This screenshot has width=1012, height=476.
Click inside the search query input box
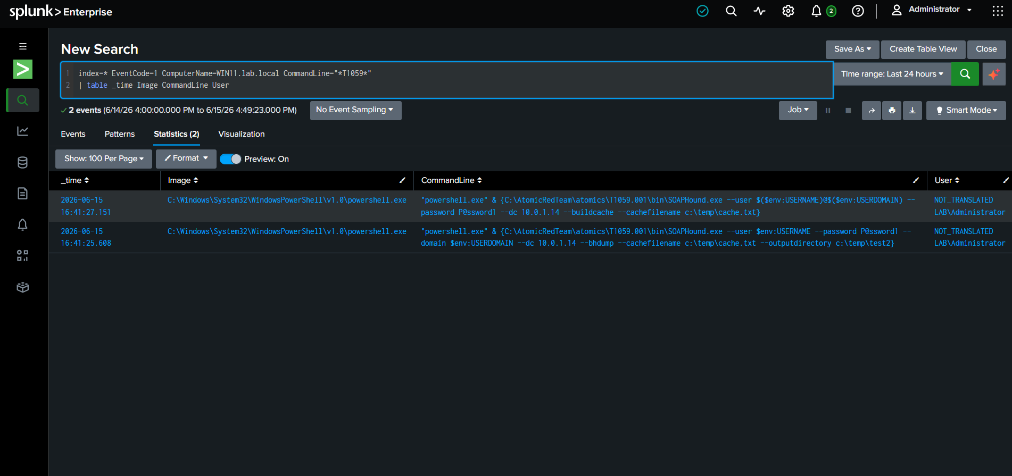point(447,80)
